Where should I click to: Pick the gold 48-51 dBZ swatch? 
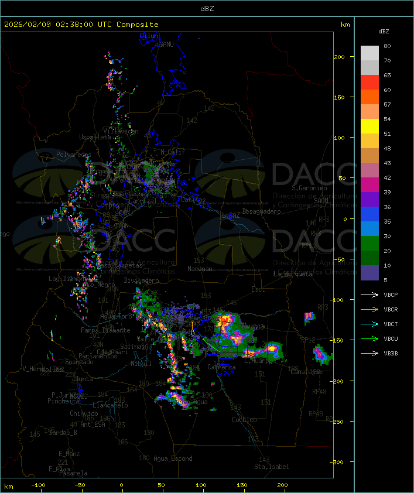click(x=369, y=141)
